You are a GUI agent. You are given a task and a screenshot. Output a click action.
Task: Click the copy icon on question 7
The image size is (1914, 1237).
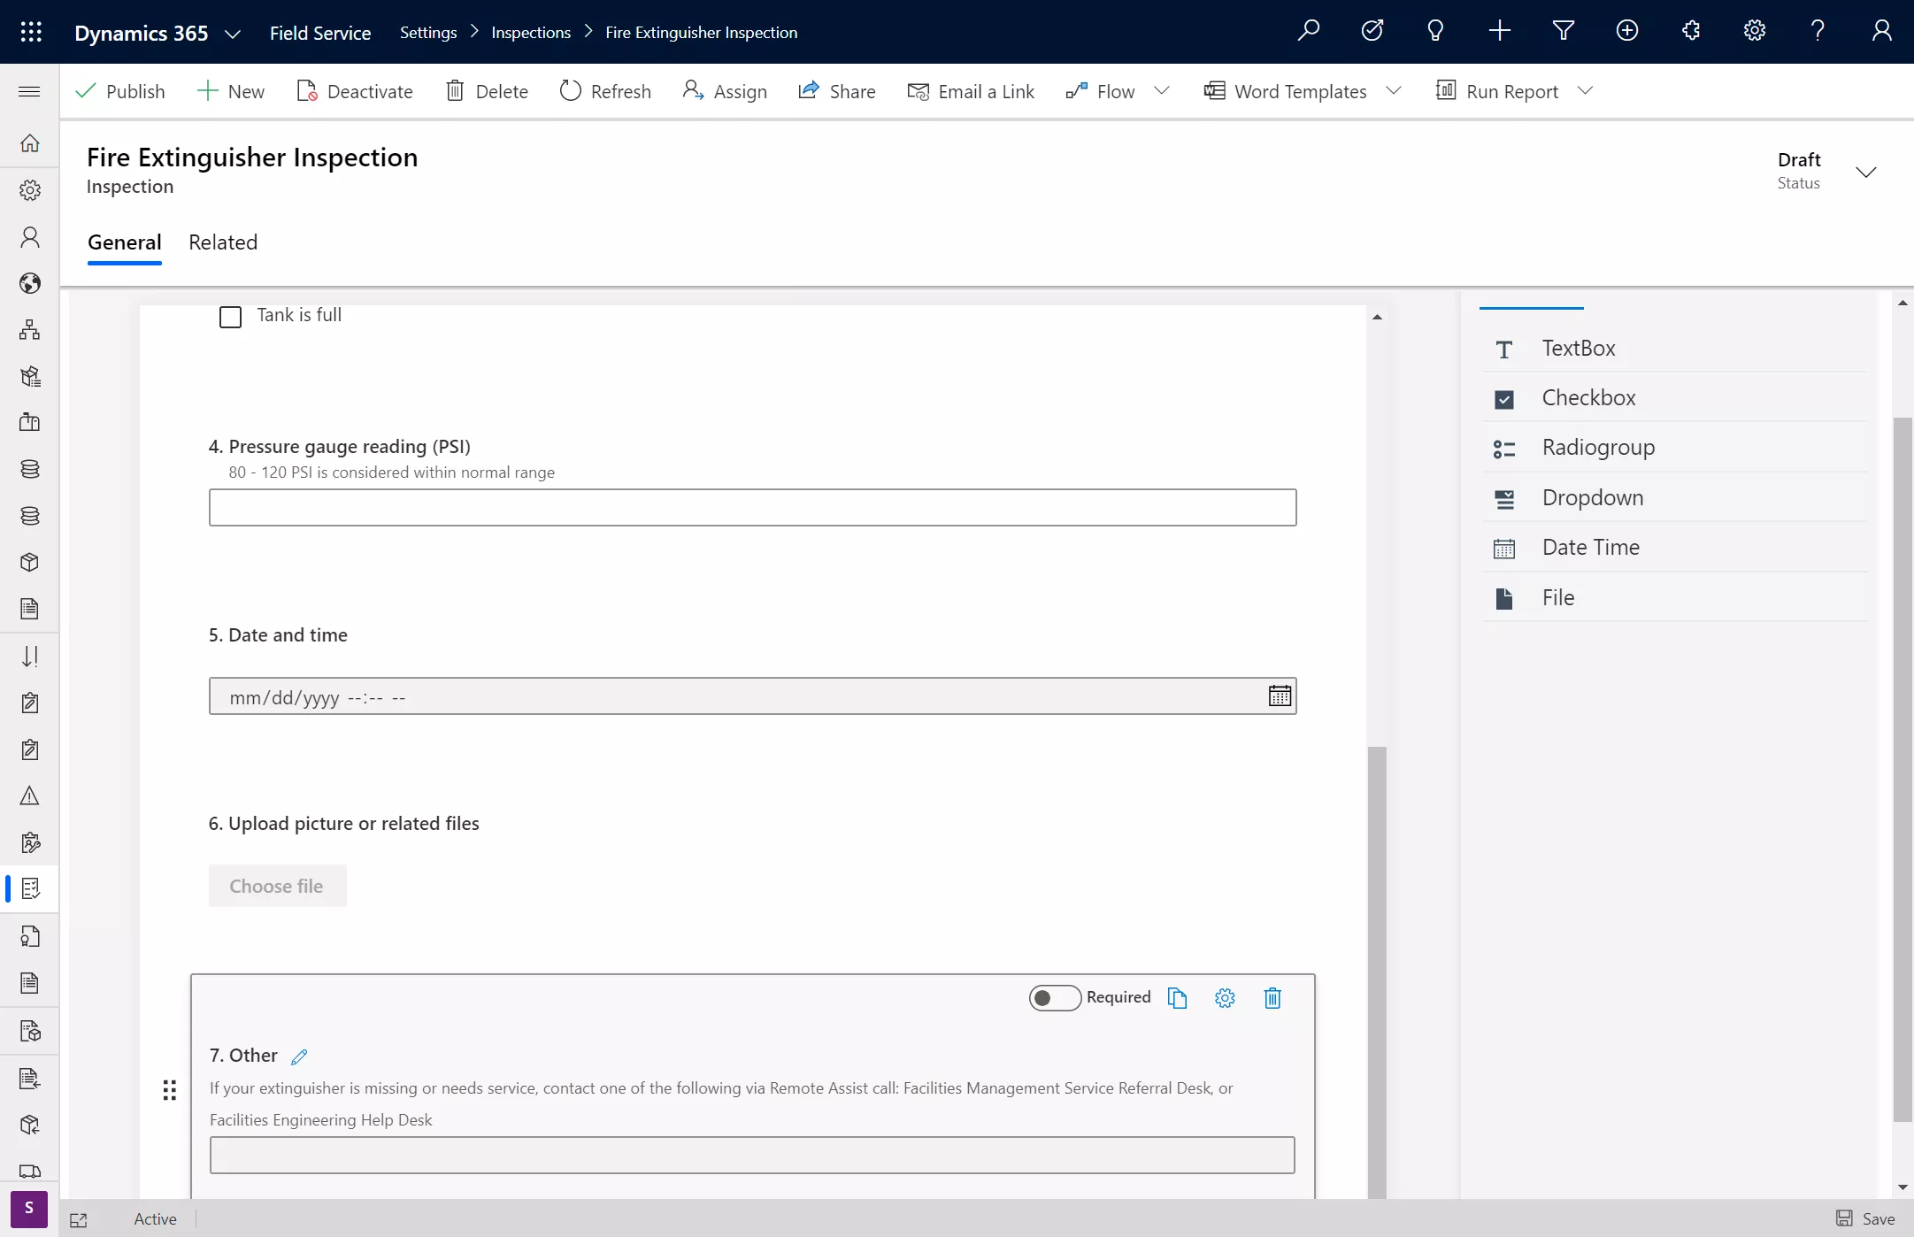point(1177,998)
